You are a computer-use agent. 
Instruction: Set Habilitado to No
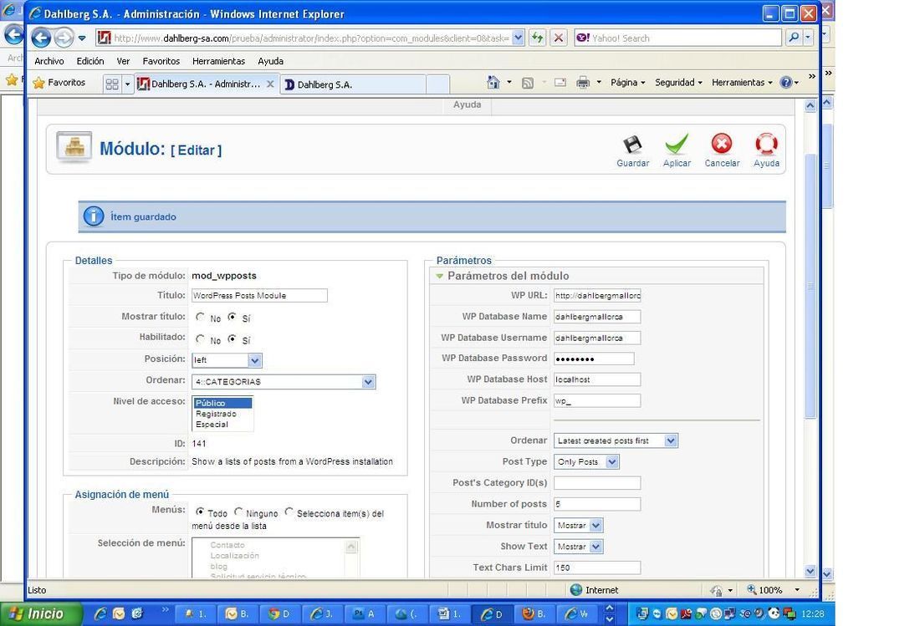click(201, 338)
